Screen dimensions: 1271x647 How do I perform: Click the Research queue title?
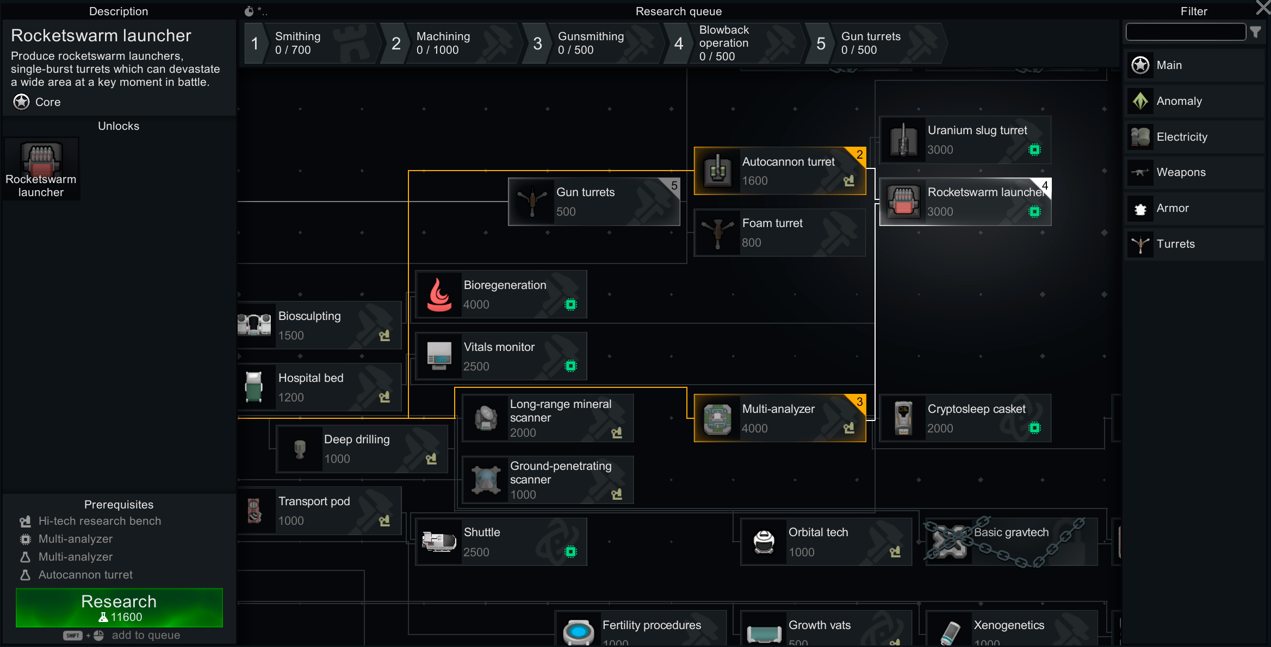(x=679, y=11)
